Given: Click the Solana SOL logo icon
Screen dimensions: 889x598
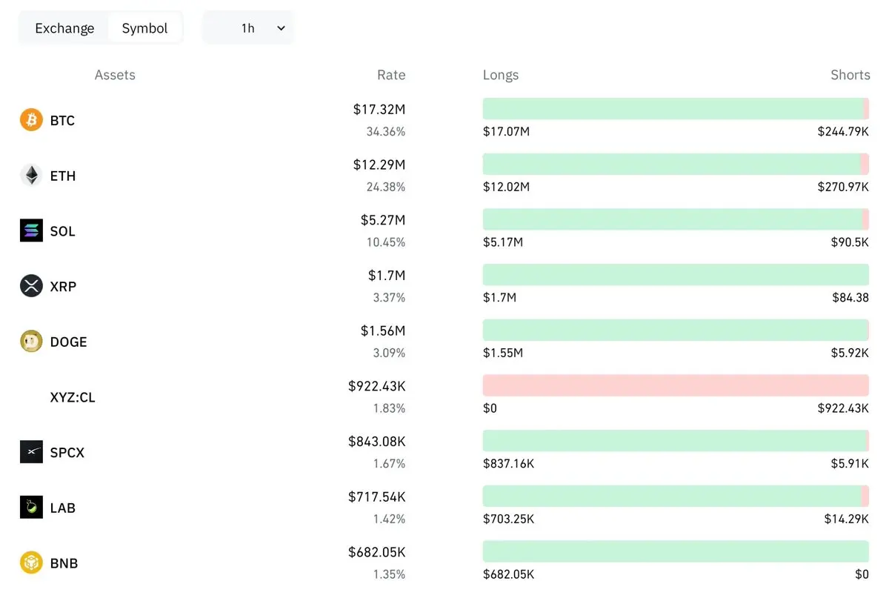Looking at the screenshot, I should [31, 230].
